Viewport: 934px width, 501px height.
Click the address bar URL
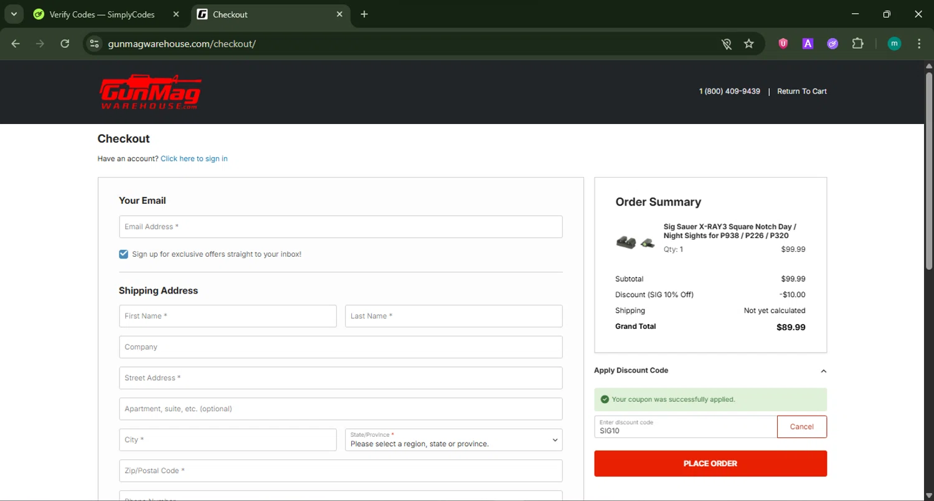182,44
